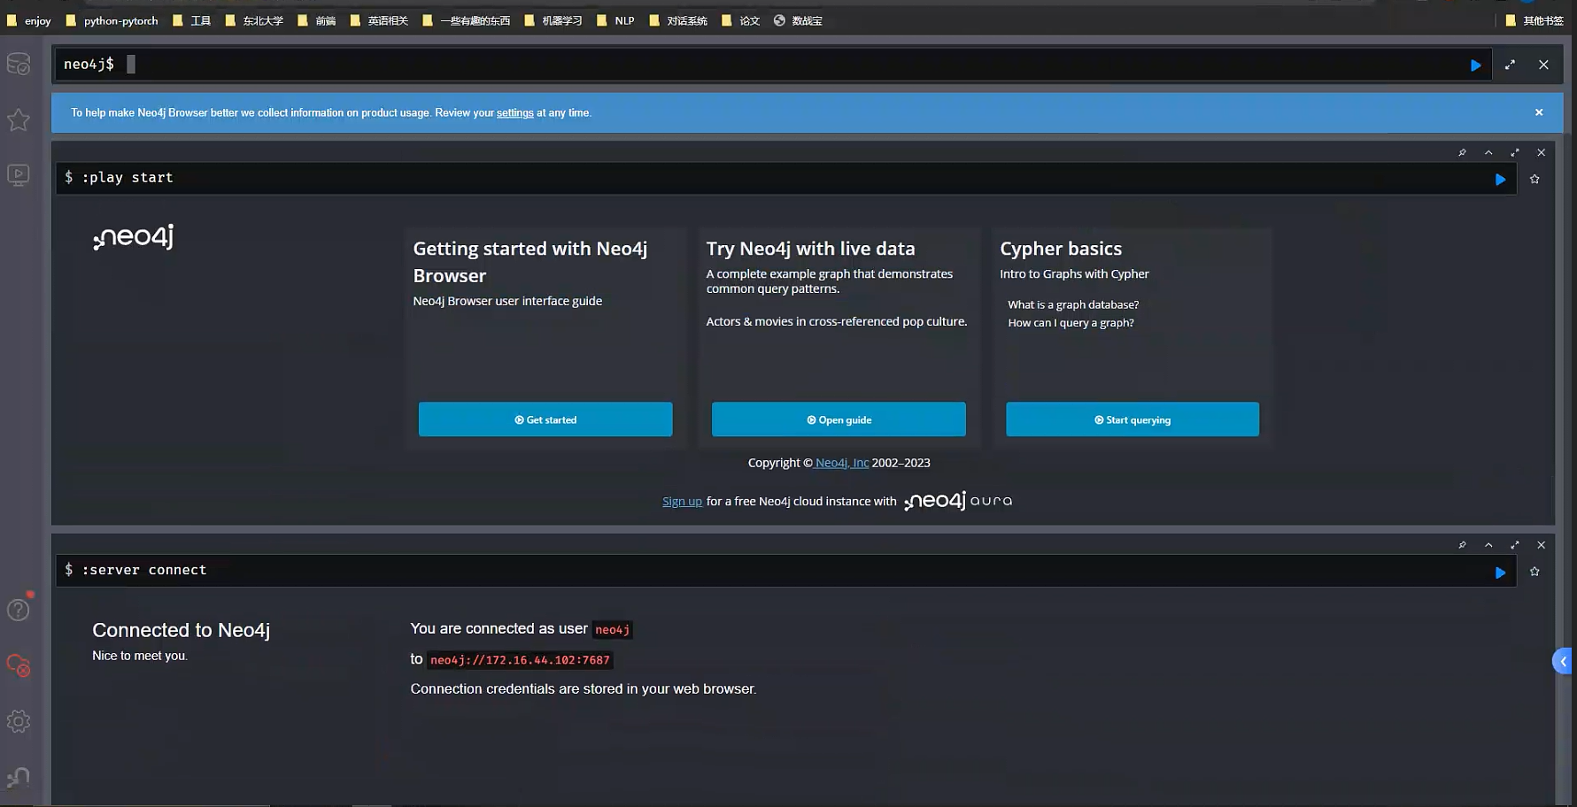Screen dimensions: 1577x807
Task: Click the Open guide button
Action: tap(839, 419)
